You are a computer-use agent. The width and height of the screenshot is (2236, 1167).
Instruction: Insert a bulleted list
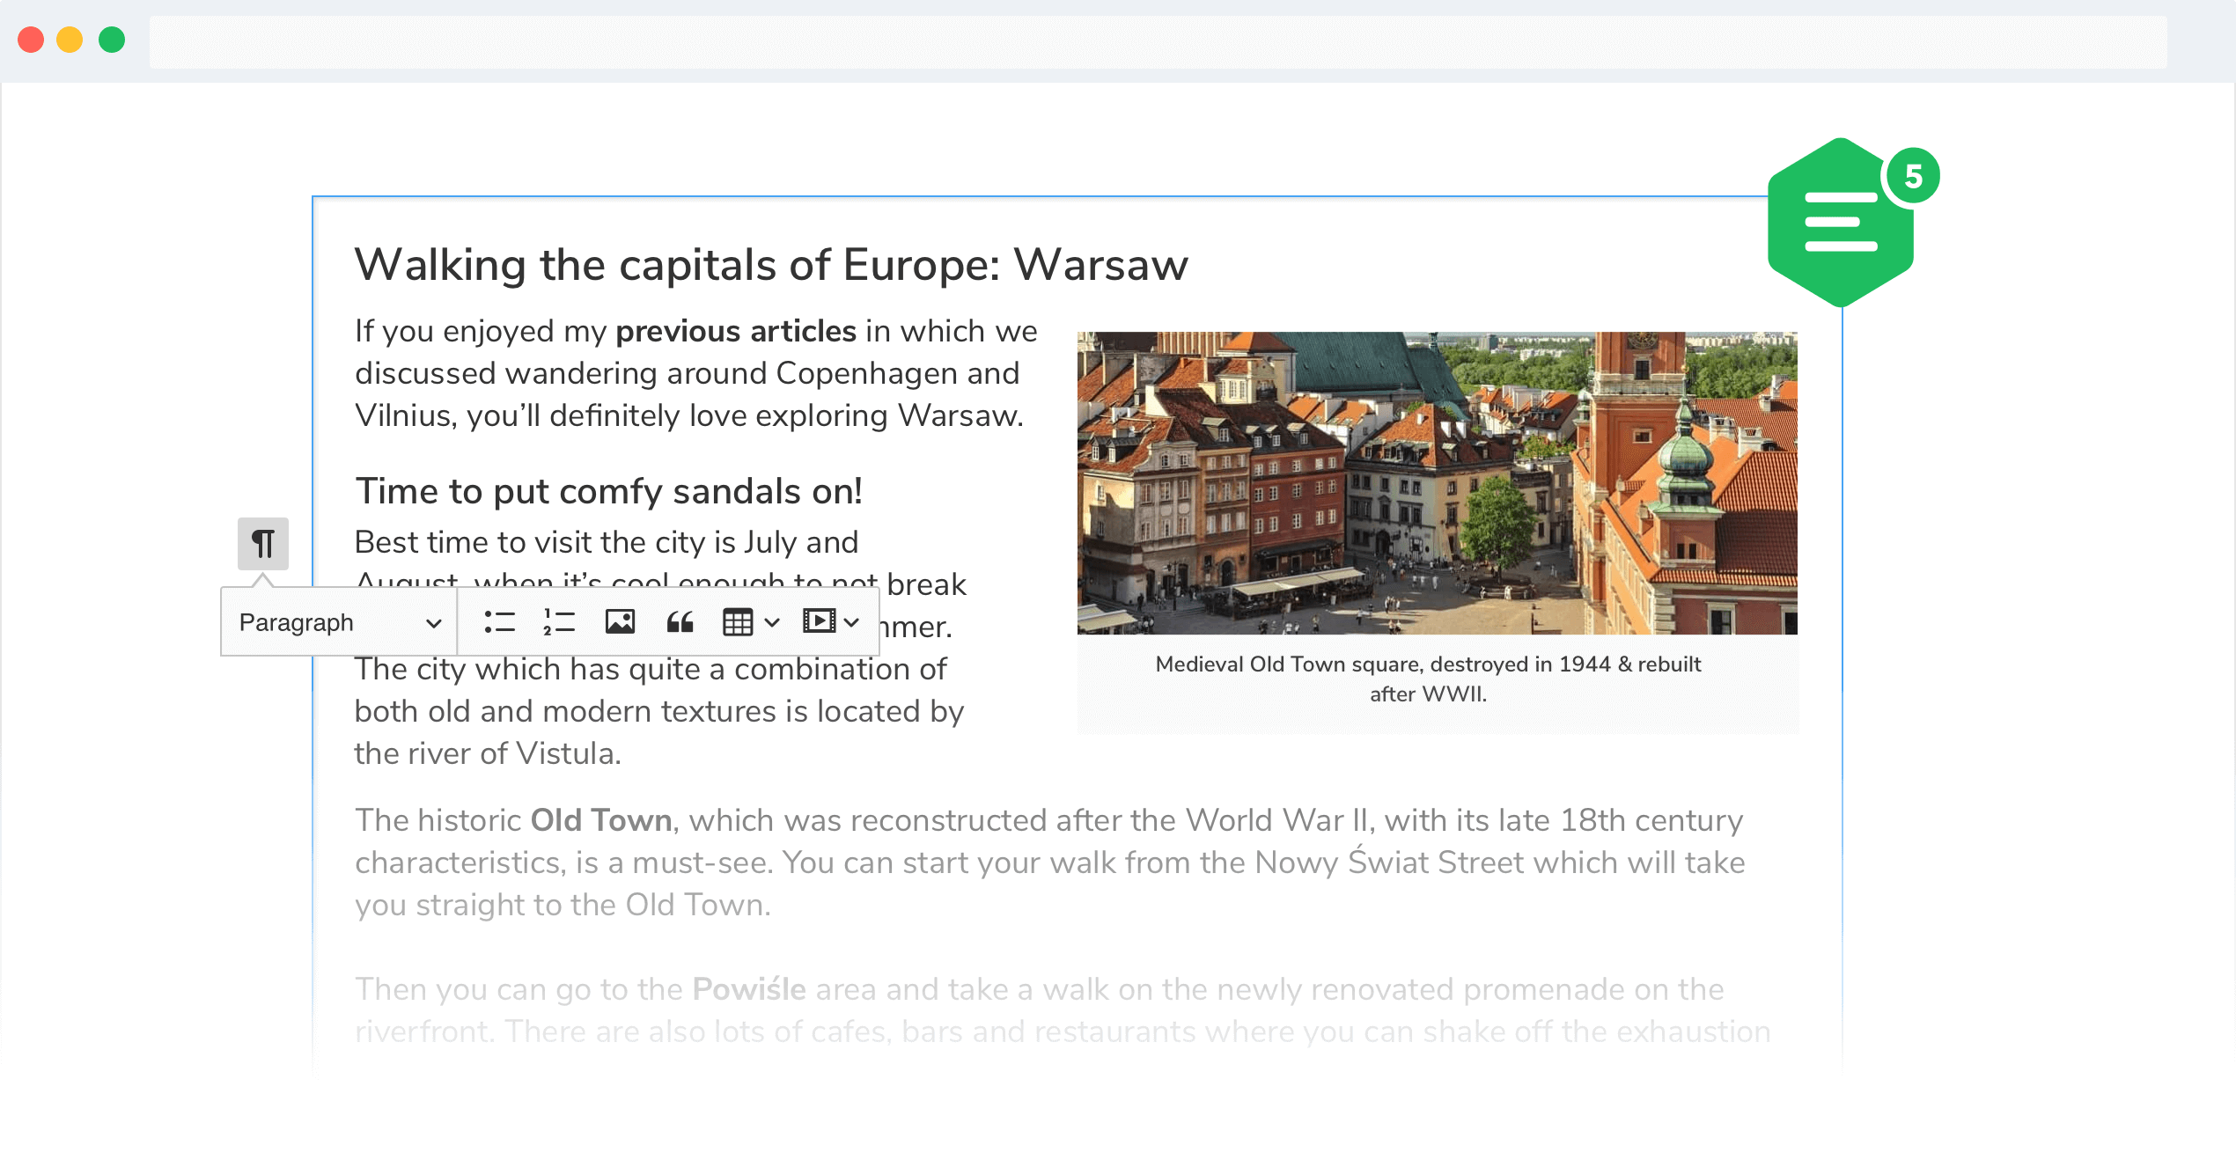(x=499, y=622)
